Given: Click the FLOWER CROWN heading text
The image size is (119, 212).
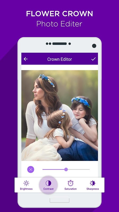Looking at the screenshot, I should [x=59, y=14].
